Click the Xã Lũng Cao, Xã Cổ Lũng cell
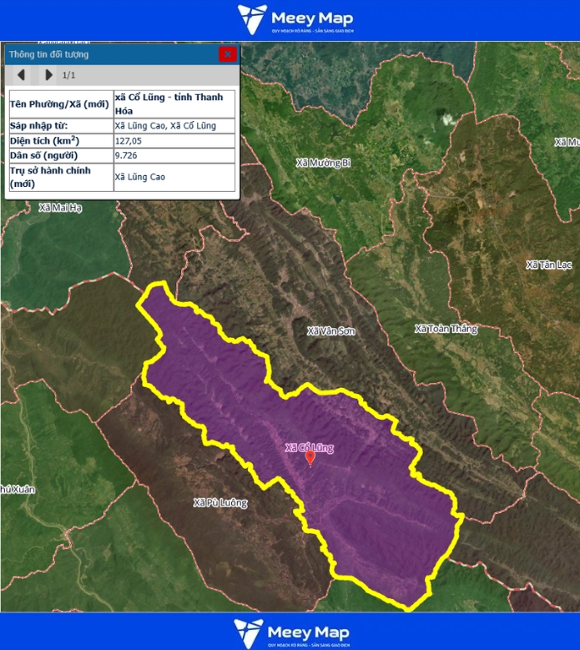The height and width of the screenshot is (650, 580). [x=165, y=125]
